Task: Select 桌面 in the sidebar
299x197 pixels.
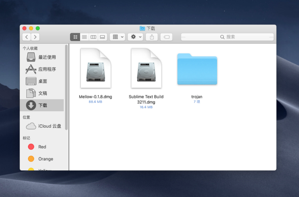Action: (x=42, y=81)
